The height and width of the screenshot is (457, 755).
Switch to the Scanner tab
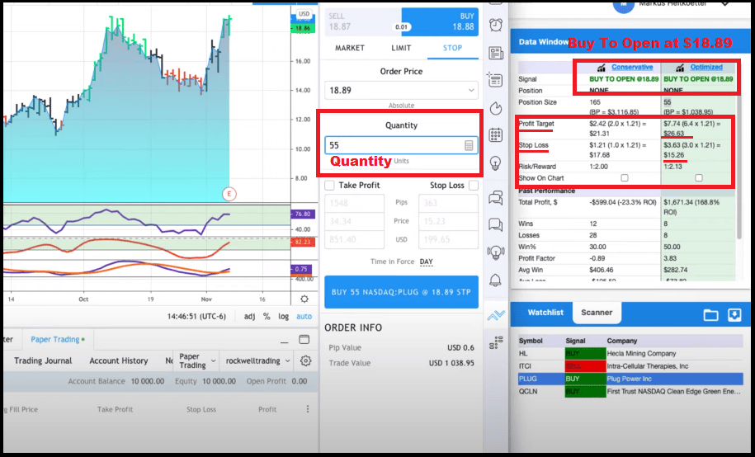pos(597,313)
